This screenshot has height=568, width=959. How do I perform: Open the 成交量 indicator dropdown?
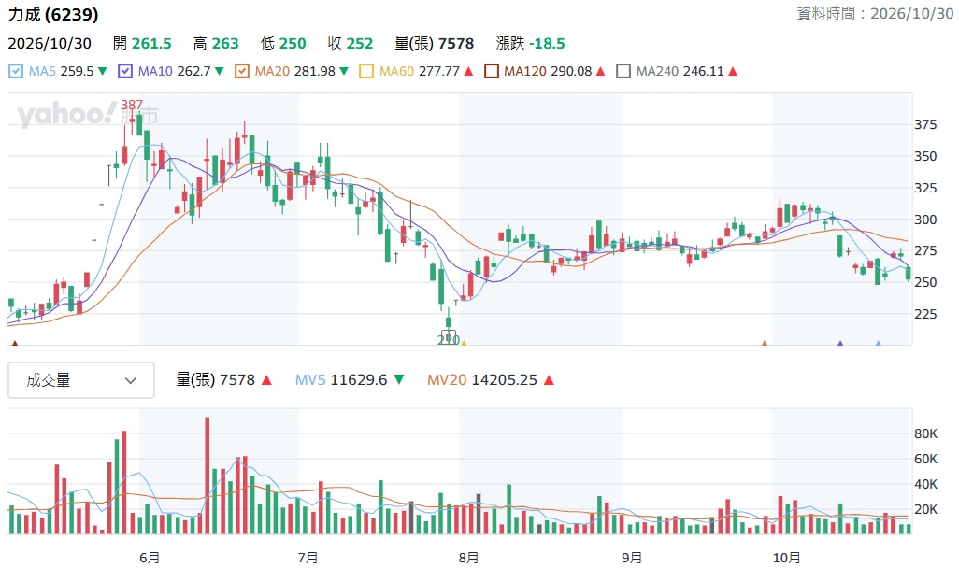pyautogui.click(x=80, y=380)
